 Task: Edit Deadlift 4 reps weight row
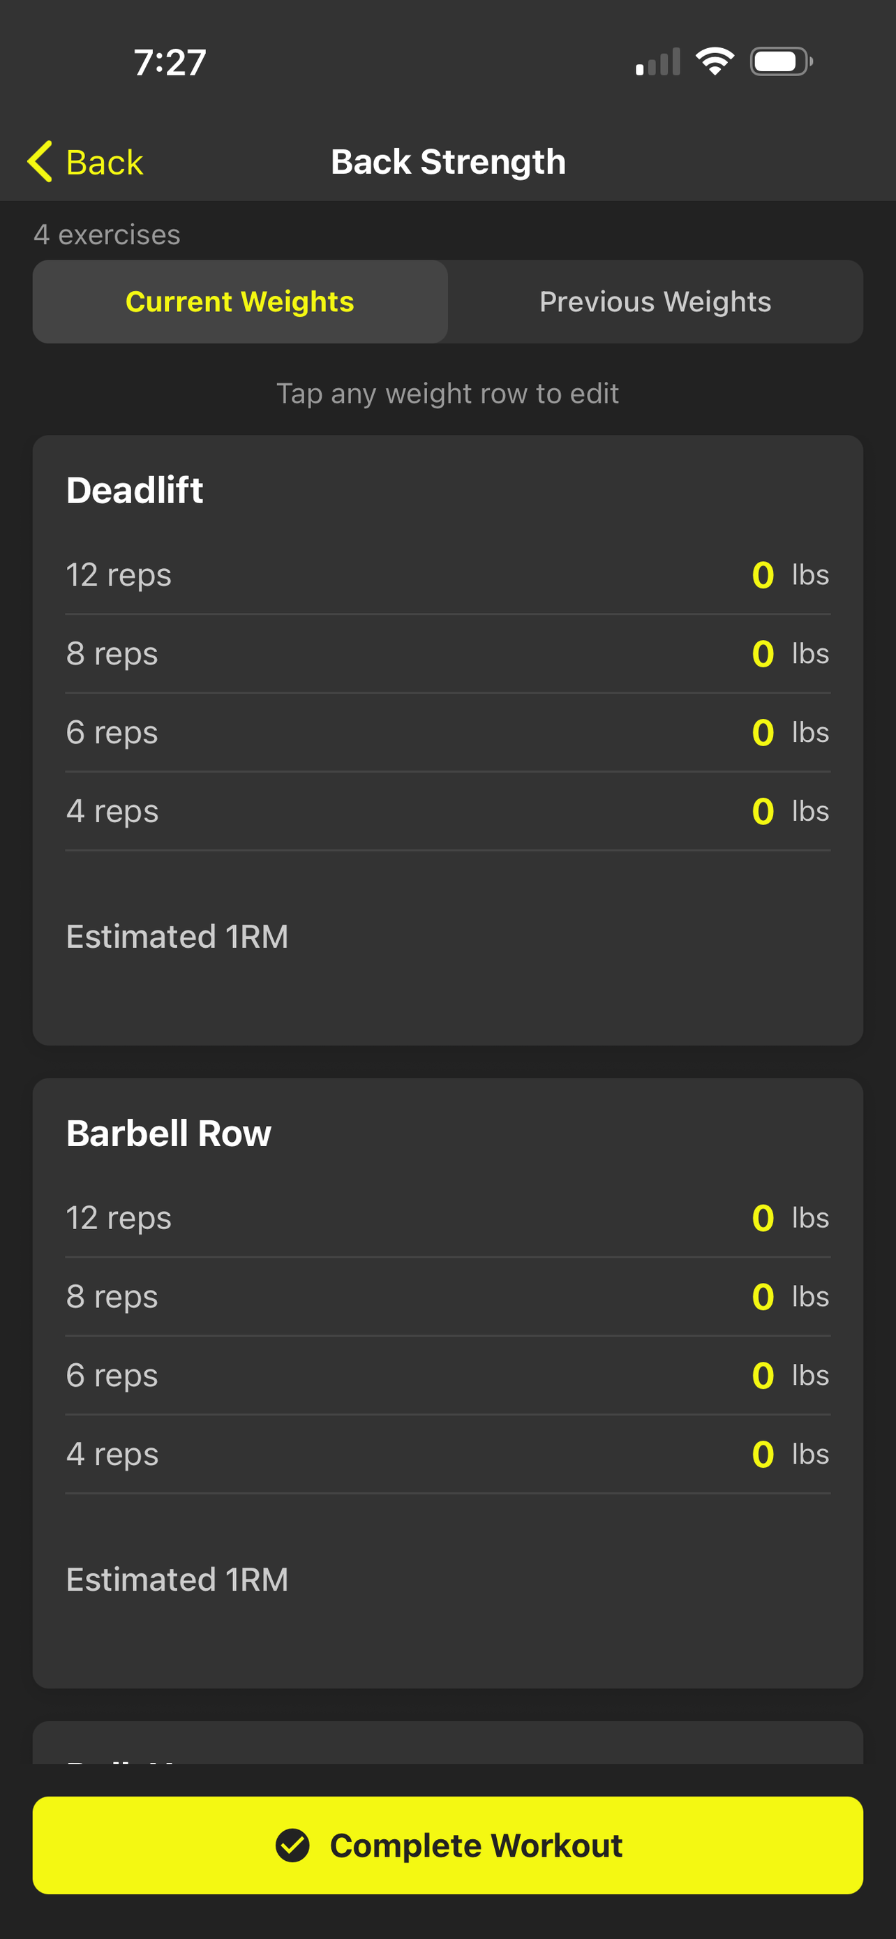click(x=447, y=812)
